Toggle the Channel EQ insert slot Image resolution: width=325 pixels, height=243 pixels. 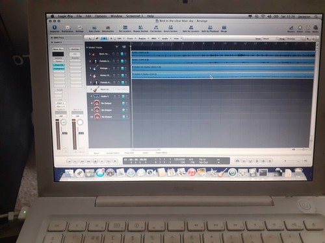point(58,65)
